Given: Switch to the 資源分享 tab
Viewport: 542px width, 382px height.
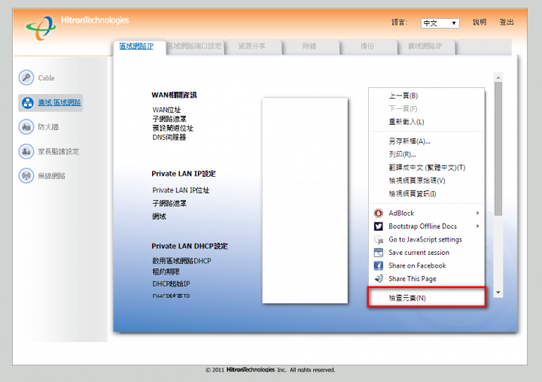Looking at the screenshot, I should [x=251, y=46].
